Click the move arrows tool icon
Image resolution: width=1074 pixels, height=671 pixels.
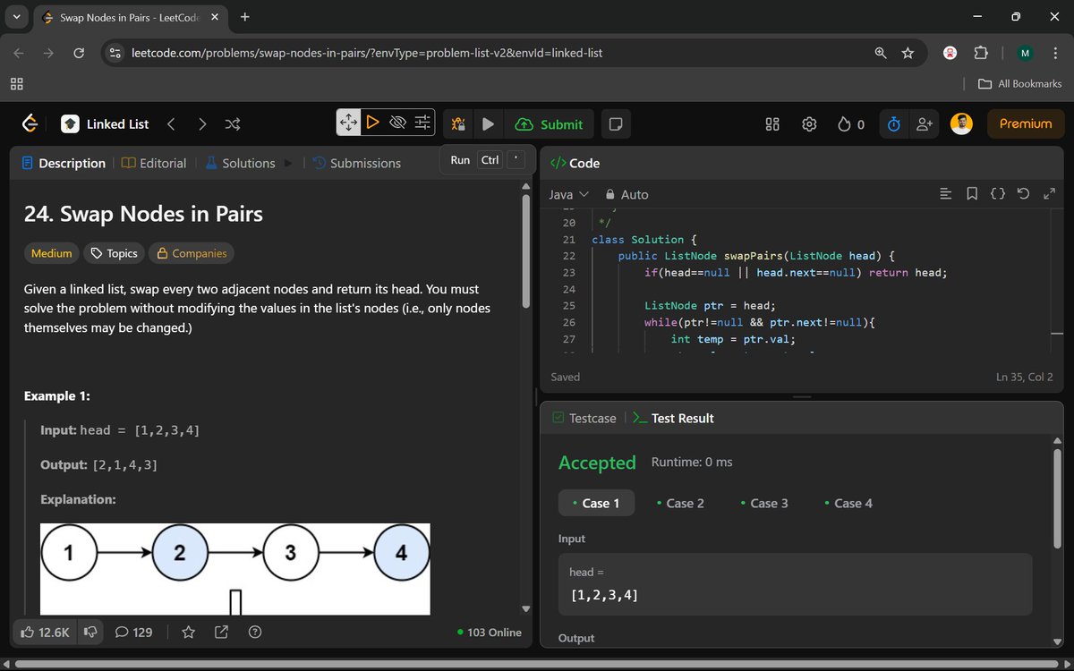348,123
